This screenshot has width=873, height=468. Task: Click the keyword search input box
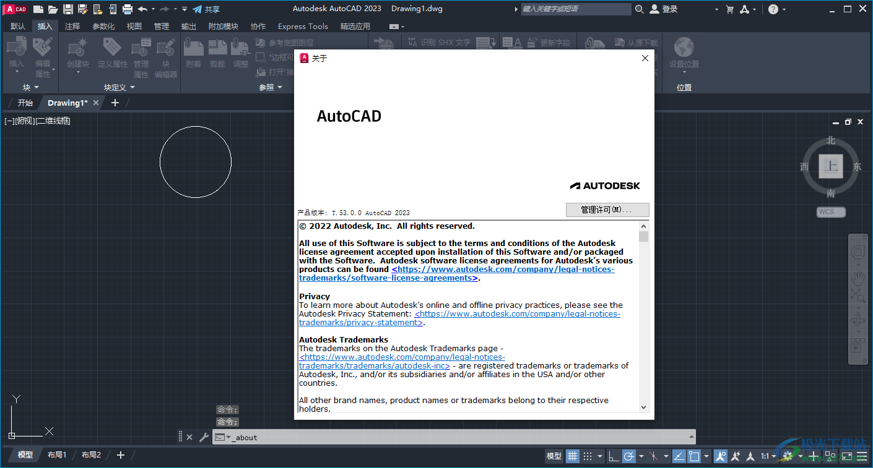tap(576, 9)
